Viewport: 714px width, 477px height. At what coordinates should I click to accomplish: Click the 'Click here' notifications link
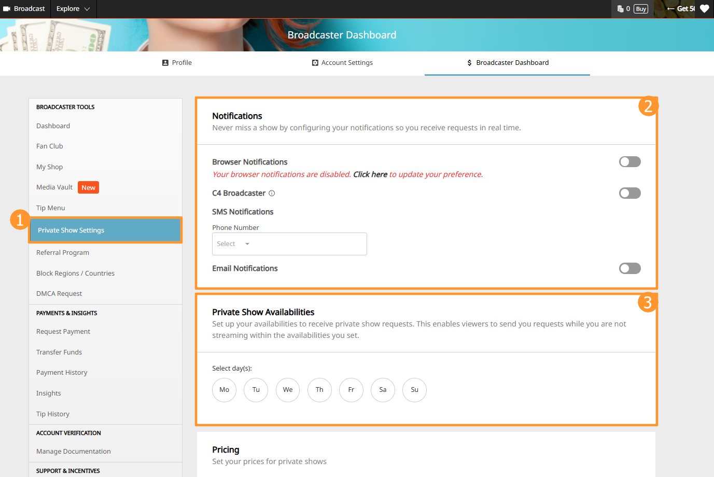370,174
